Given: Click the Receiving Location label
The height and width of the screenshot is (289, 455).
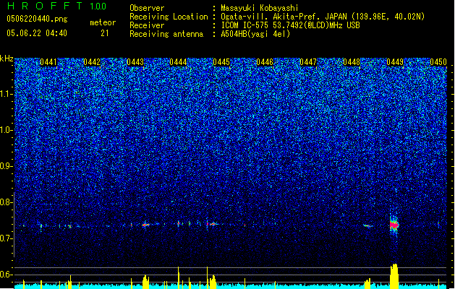Looking at the screenshot, I should point(169,17).
